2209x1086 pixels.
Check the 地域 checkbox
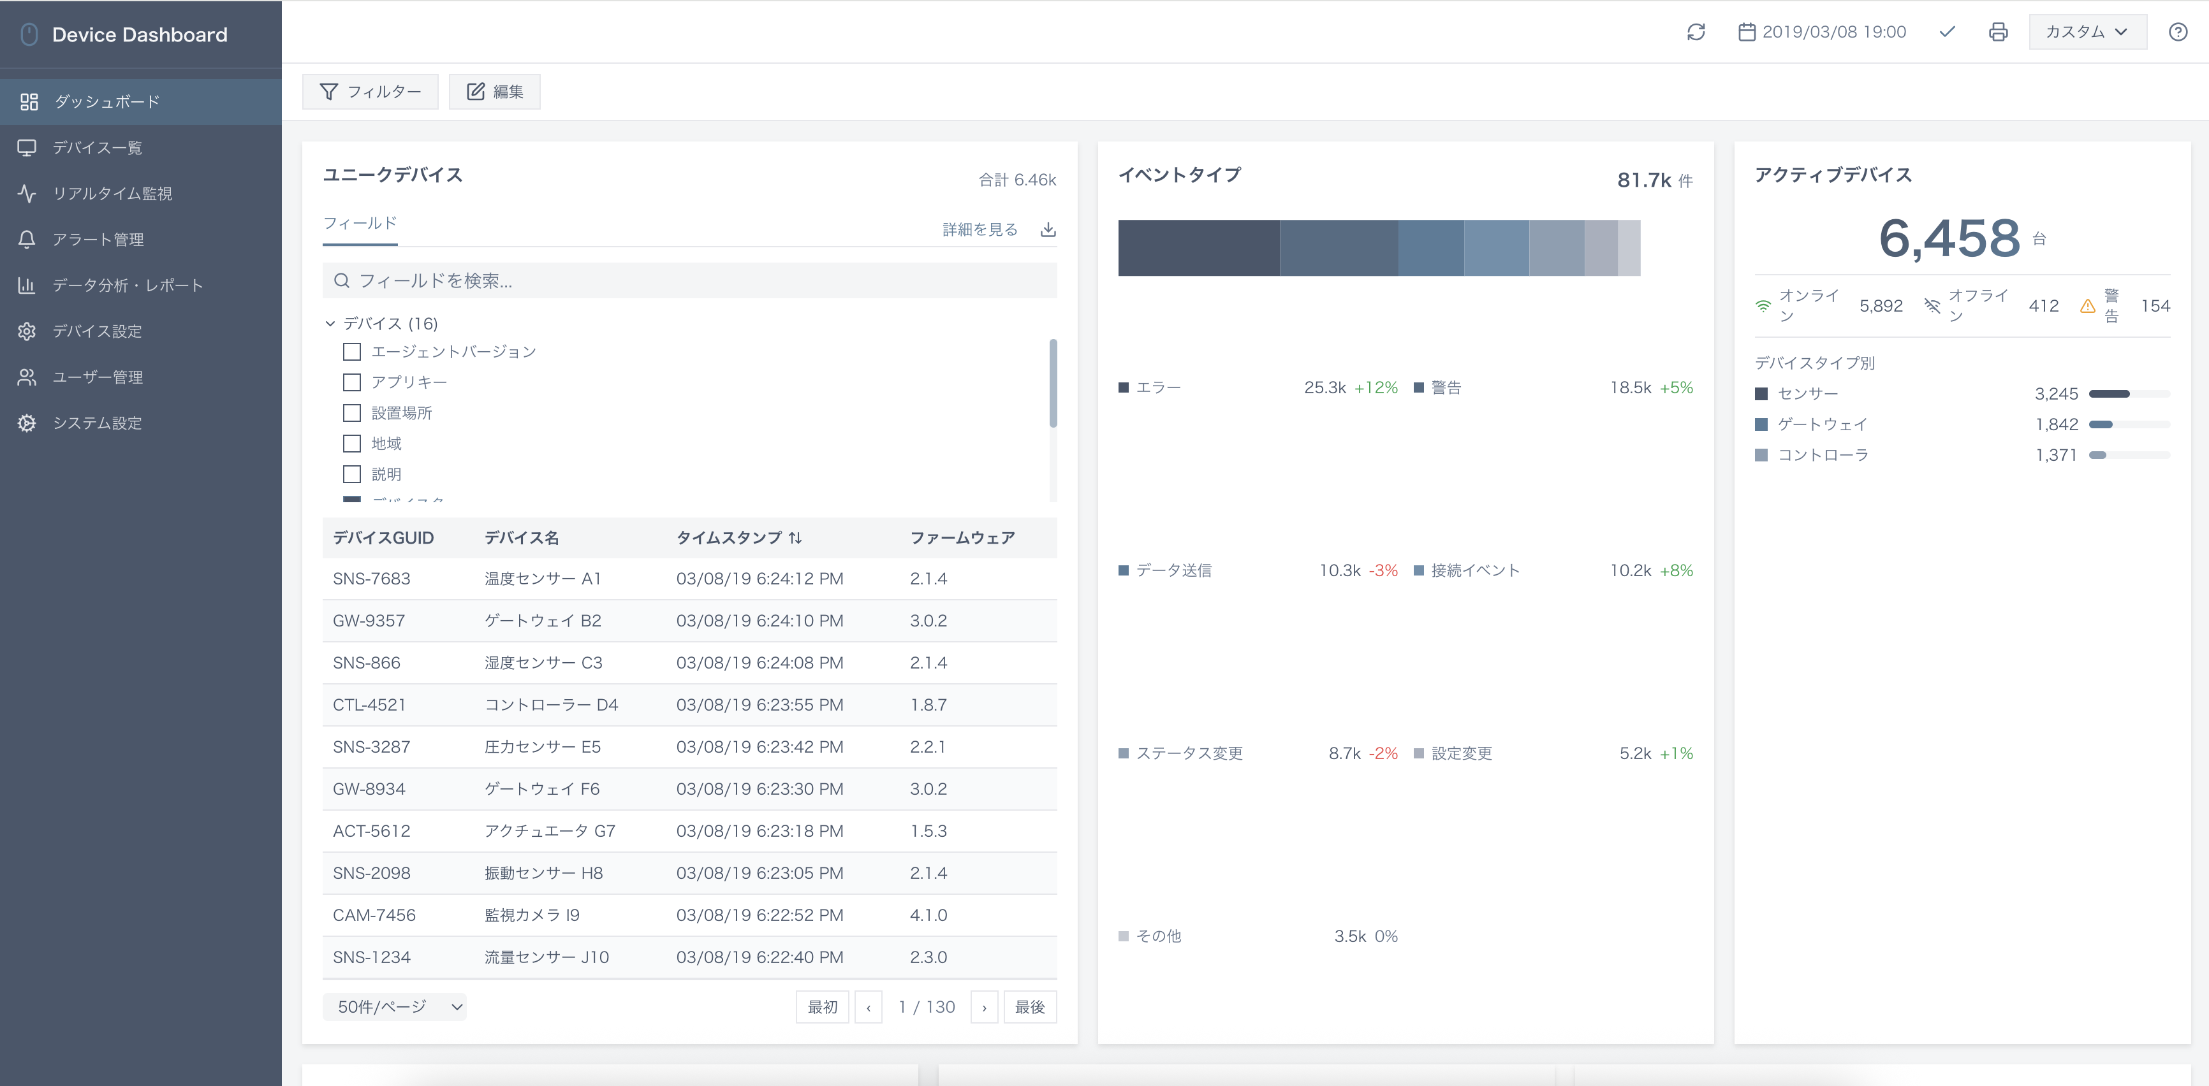tap(351, 443)
